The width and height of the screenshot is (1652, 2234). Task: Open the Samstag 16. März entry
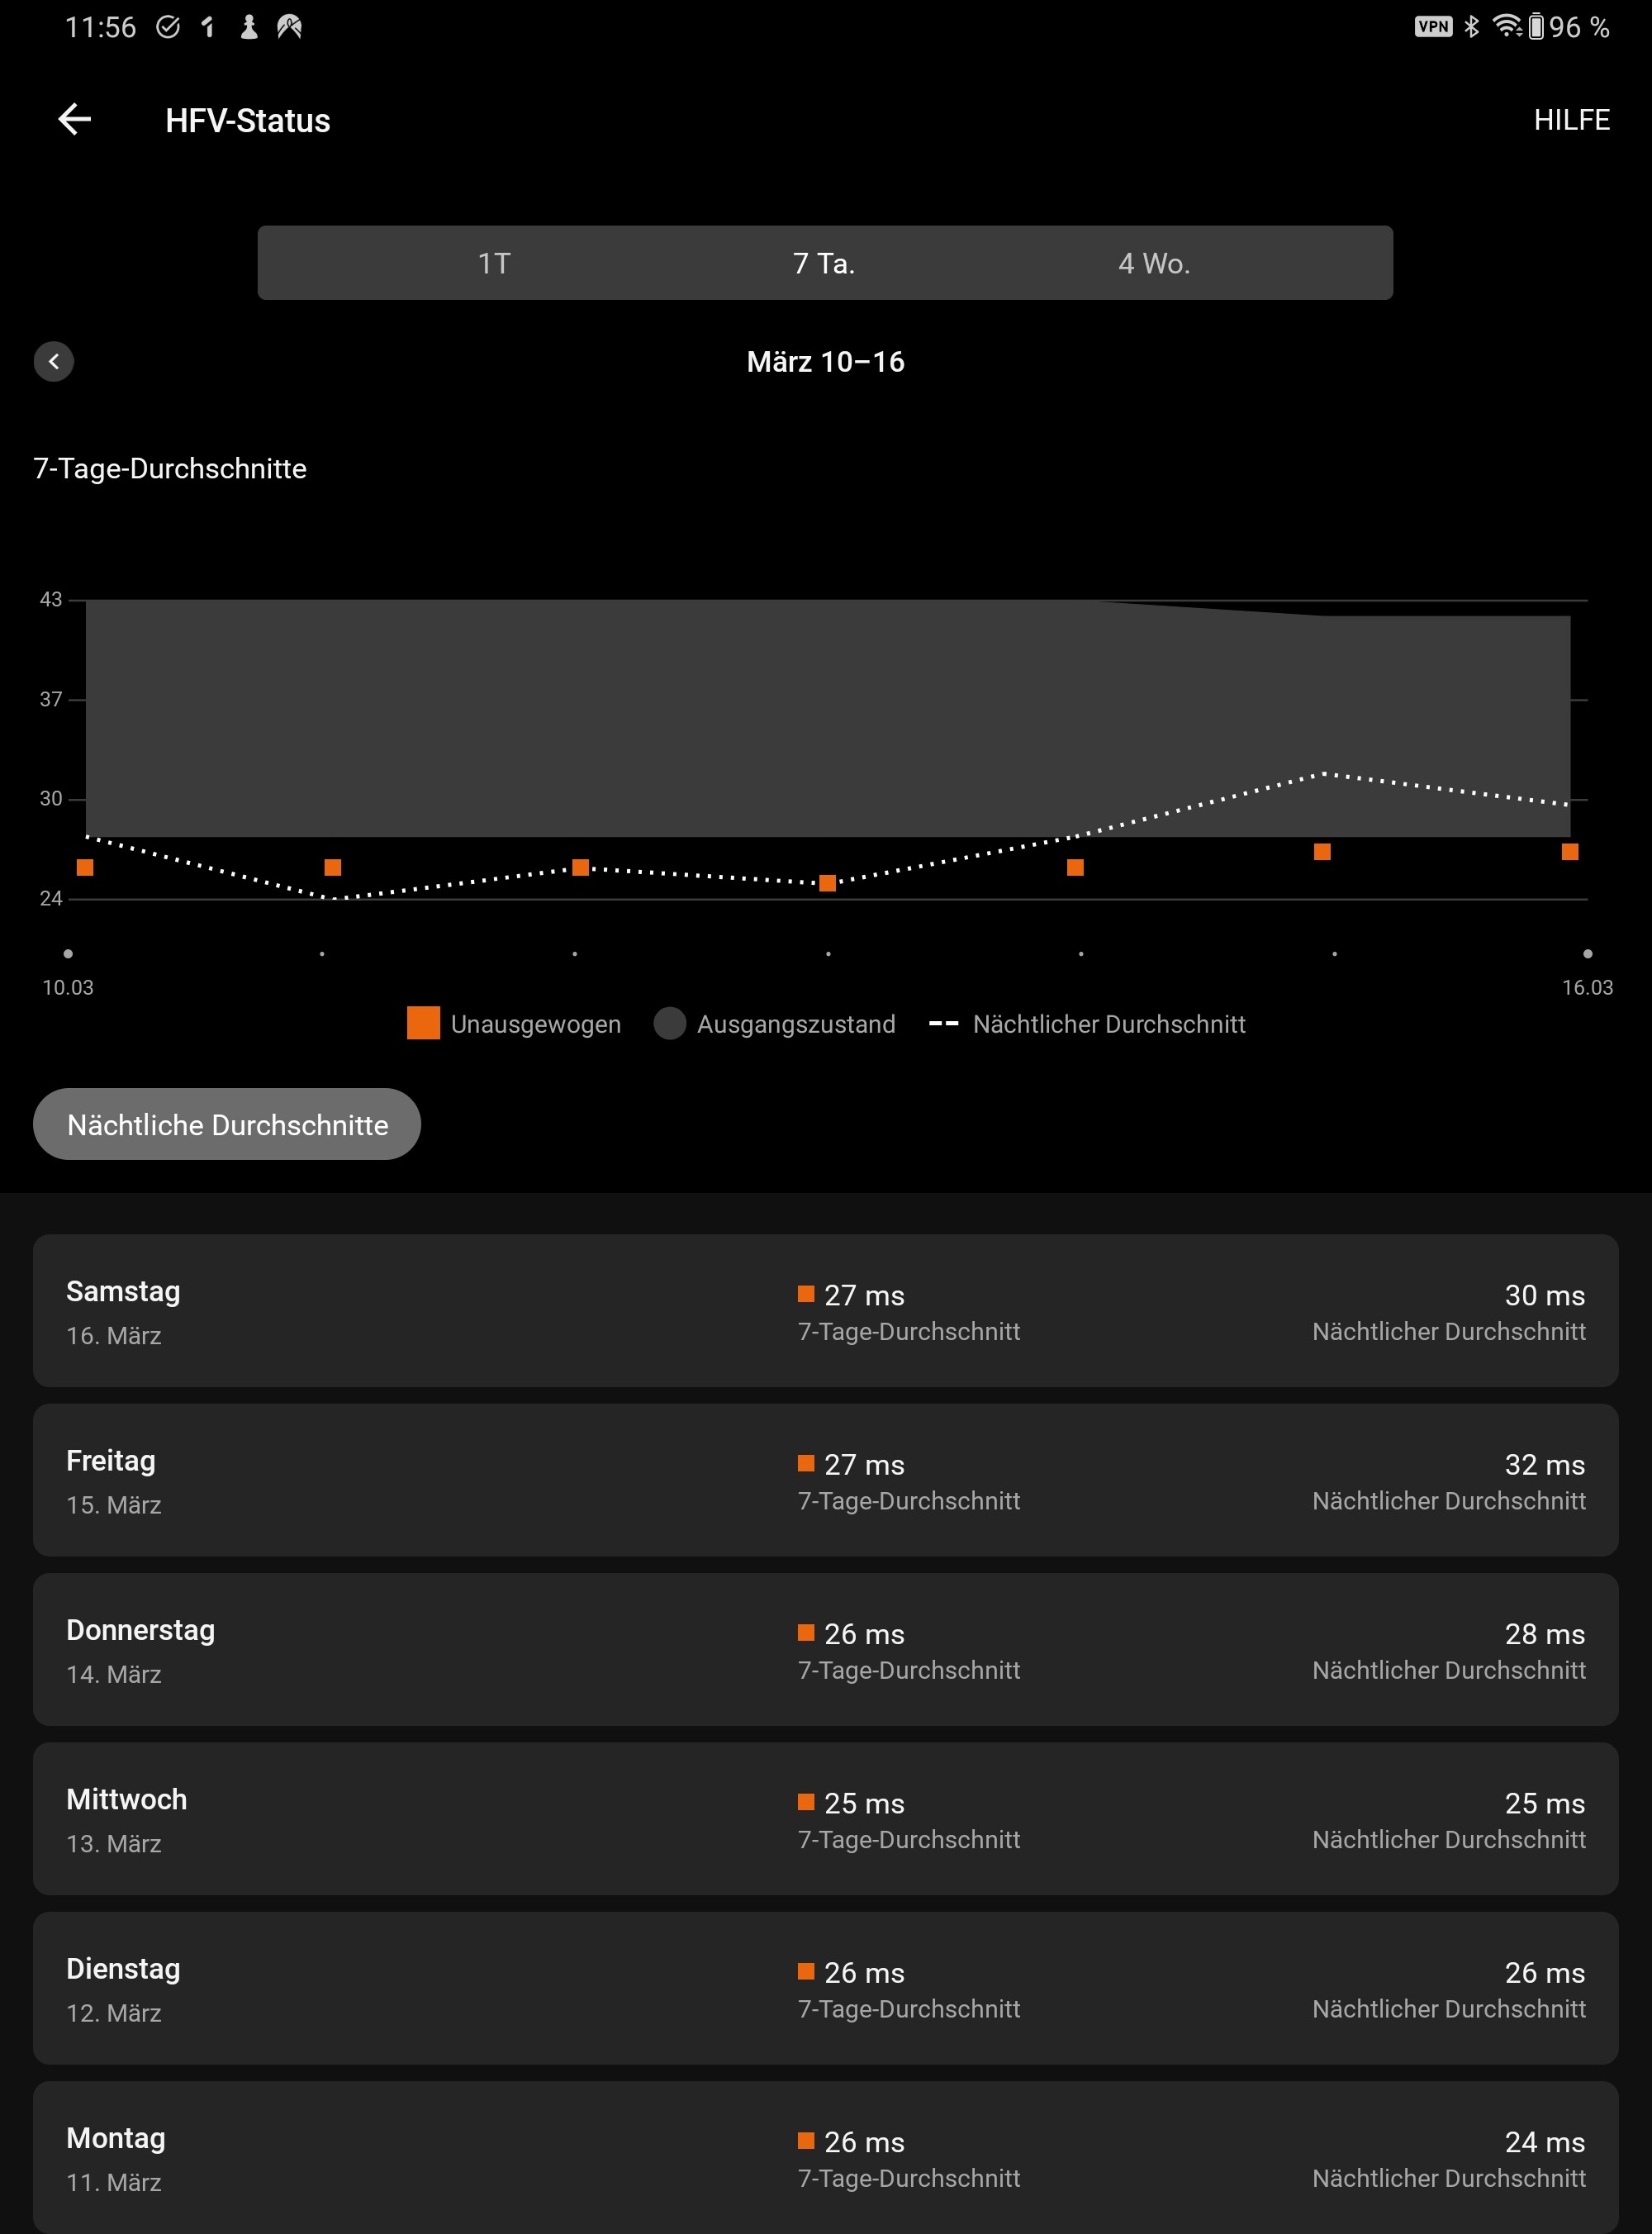826,1311
